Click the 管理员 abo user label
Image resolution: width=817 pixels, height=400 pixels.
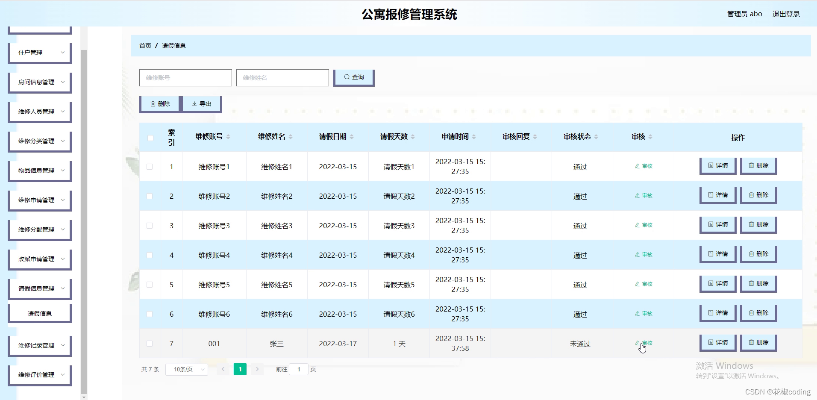click(745, 14)
